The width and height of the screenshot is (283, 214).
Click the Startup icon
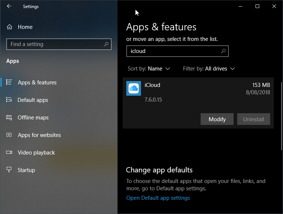point(9,170)
